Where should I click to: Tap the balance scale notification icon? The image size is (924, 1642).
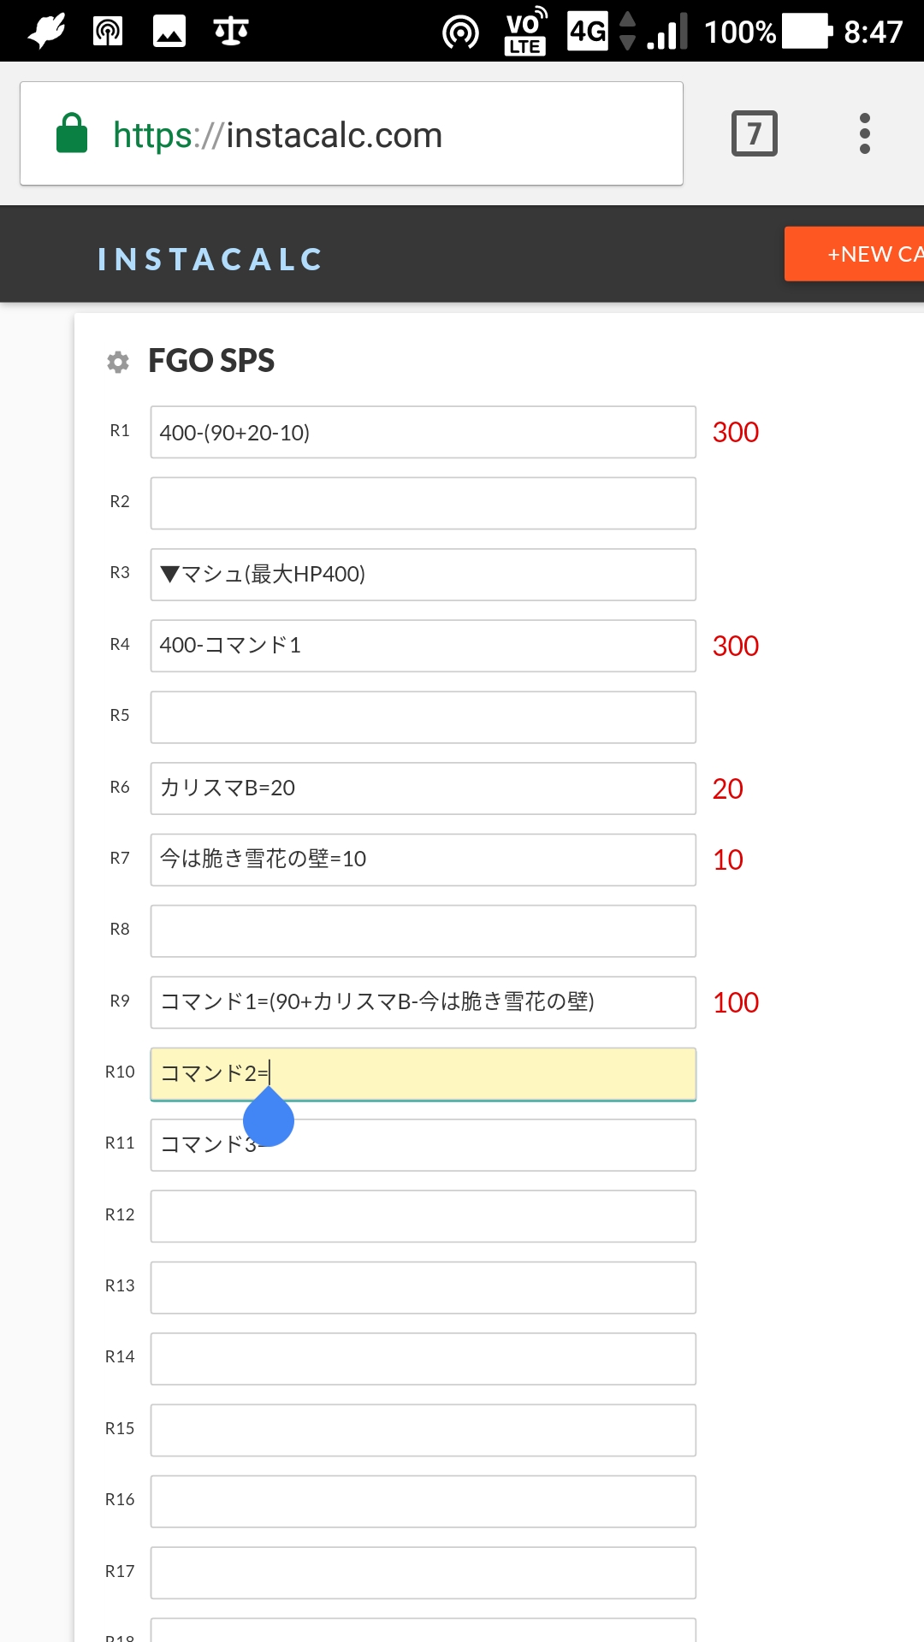coord(231,32)
